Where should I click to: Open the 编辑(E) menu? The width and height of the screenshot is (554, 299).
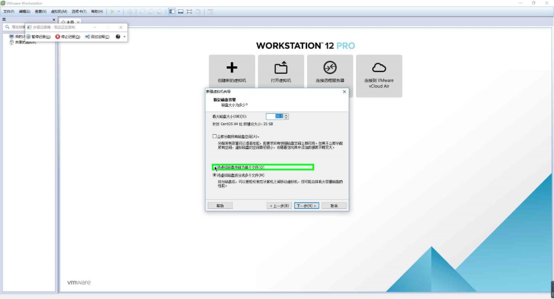pos(25,11)
